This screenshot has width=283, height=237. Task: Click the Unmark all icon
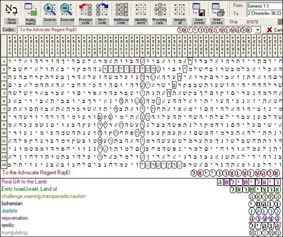tap(180, 9)
